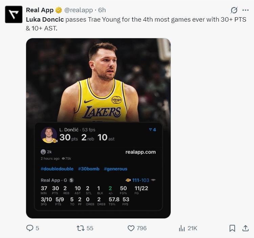This screenshot has width=254, height=238.
Task: Click the realapp.com link in card
Action: coord(141,152)
